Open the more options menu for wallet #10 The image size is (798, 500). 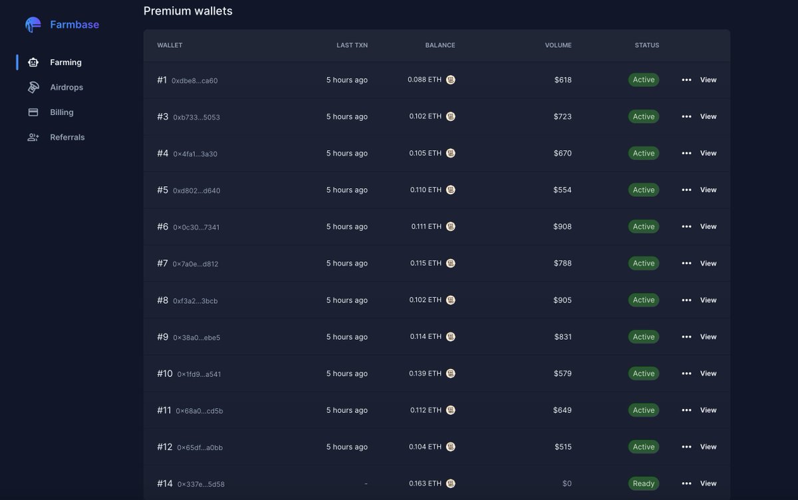click(x=686, y=374)
